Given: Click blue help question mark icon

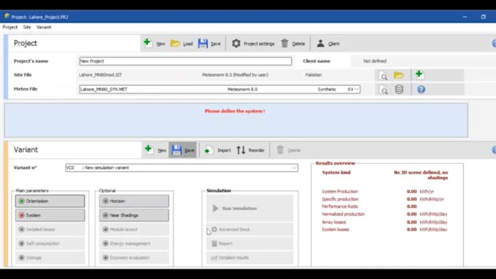Looking at the screenshot, I should click(421, 90).
